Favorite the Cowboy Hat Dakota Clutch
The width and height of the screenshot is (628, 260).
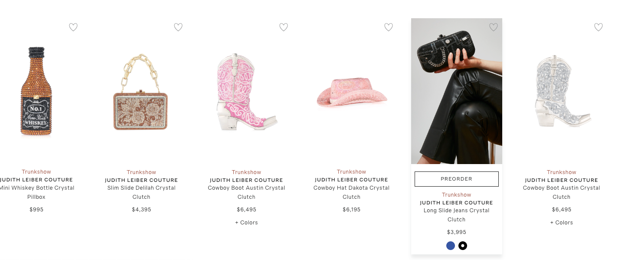(389, 27)
